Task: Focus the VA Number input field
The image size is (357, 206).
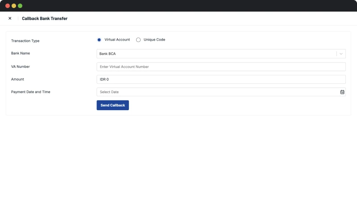Action: (221, 67)
